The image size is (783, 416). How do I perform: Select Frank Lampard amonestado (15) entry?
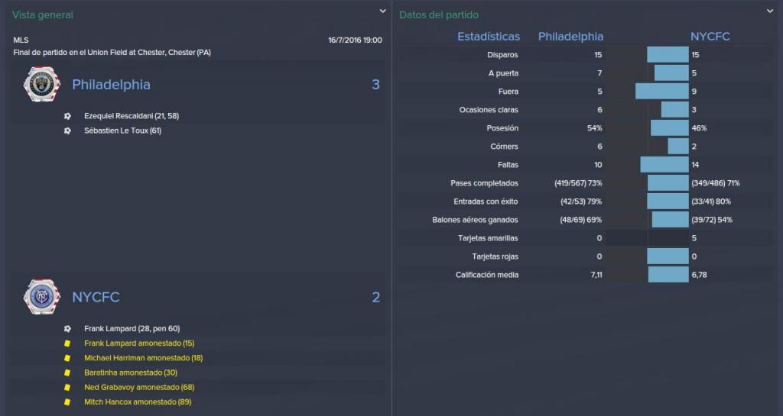pos(139,343)
